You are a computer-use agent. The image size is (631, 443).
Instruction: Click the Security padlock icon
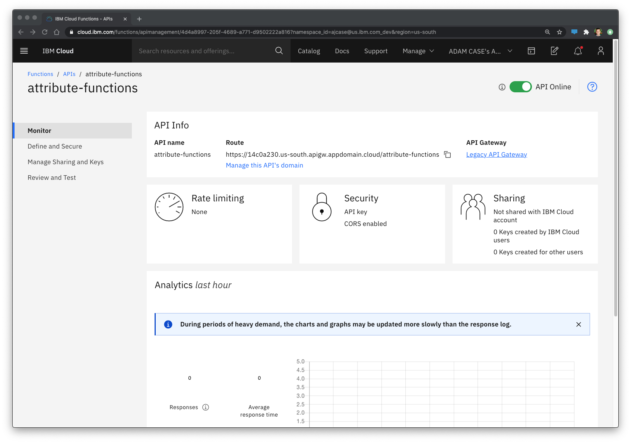(x=322, y=207)
